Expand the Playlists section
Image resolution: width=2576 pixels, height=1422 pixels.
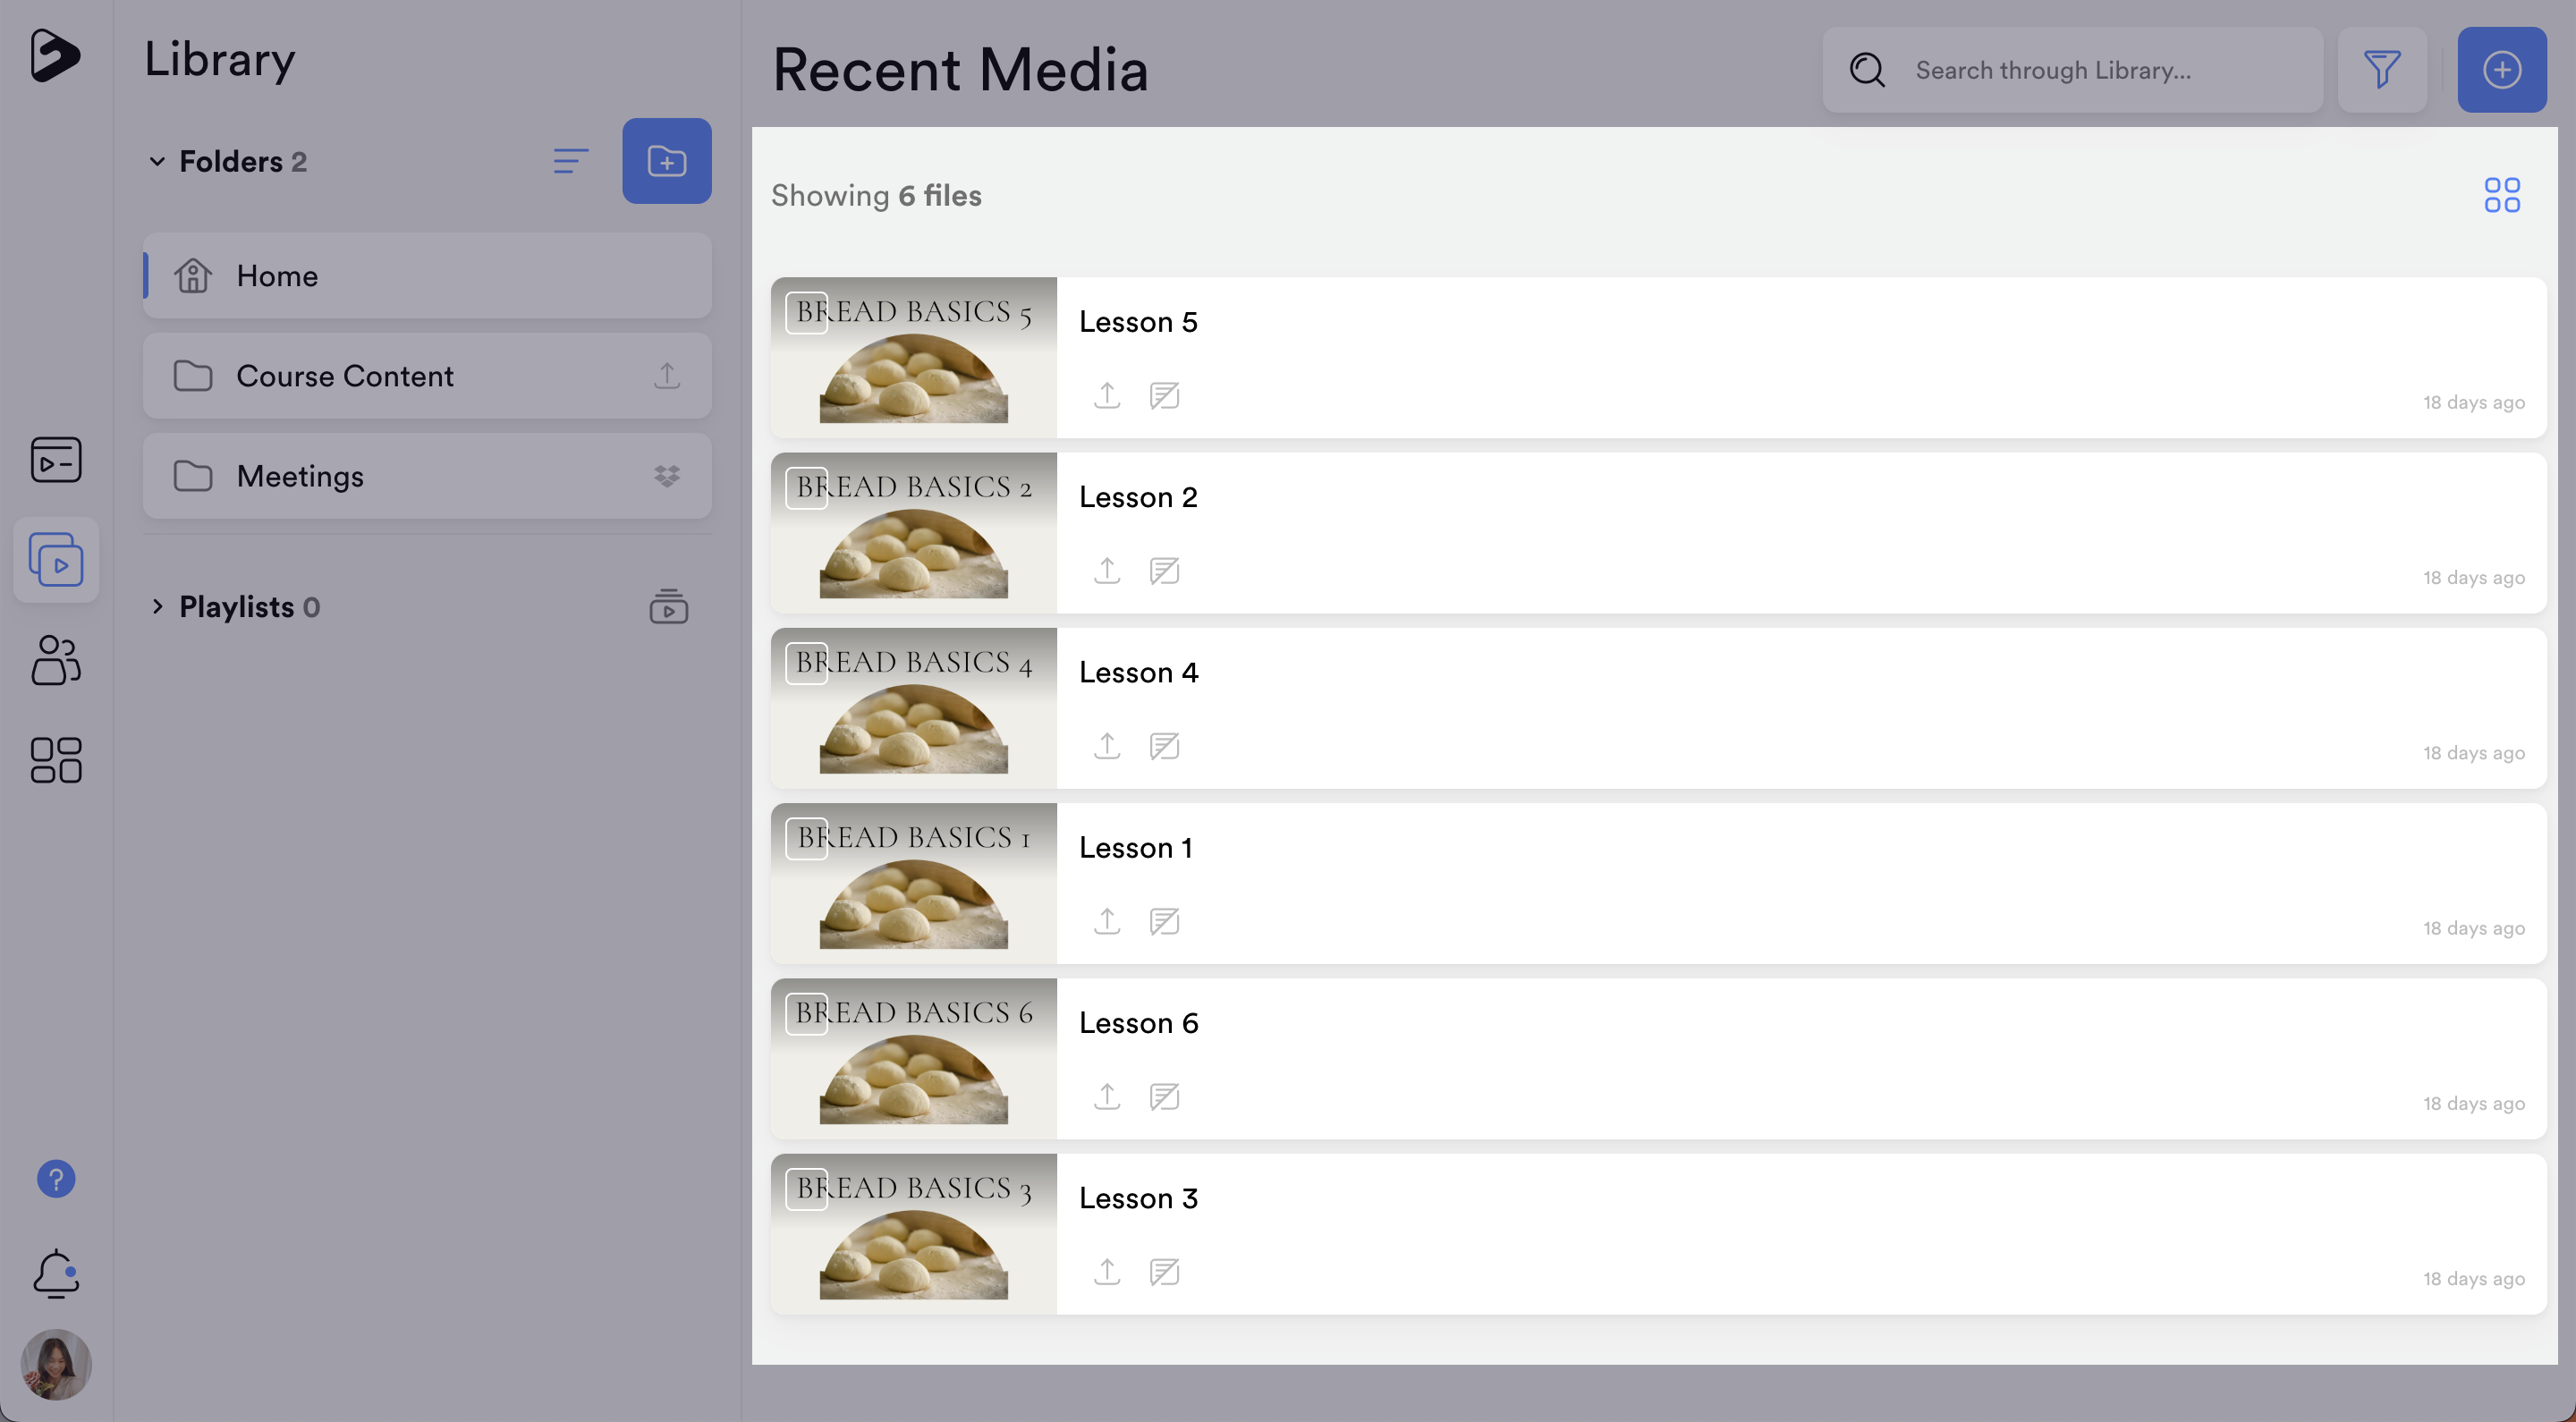coord(157,606)
